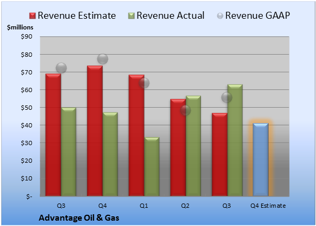Click the '$20' axis value
316x226 pixels.
(x=26, y=161)
